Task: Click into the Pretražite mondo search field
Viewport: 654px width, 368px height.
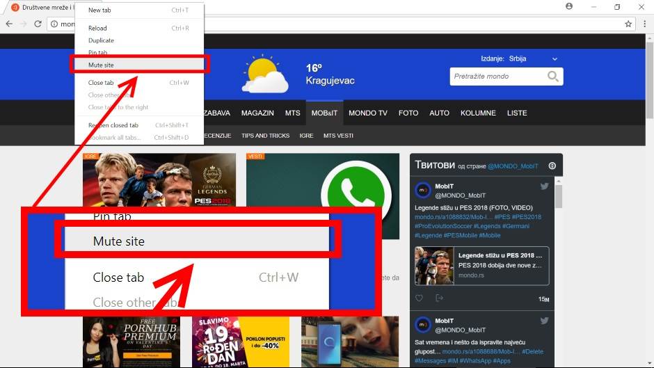Action: tap(497, 77)
